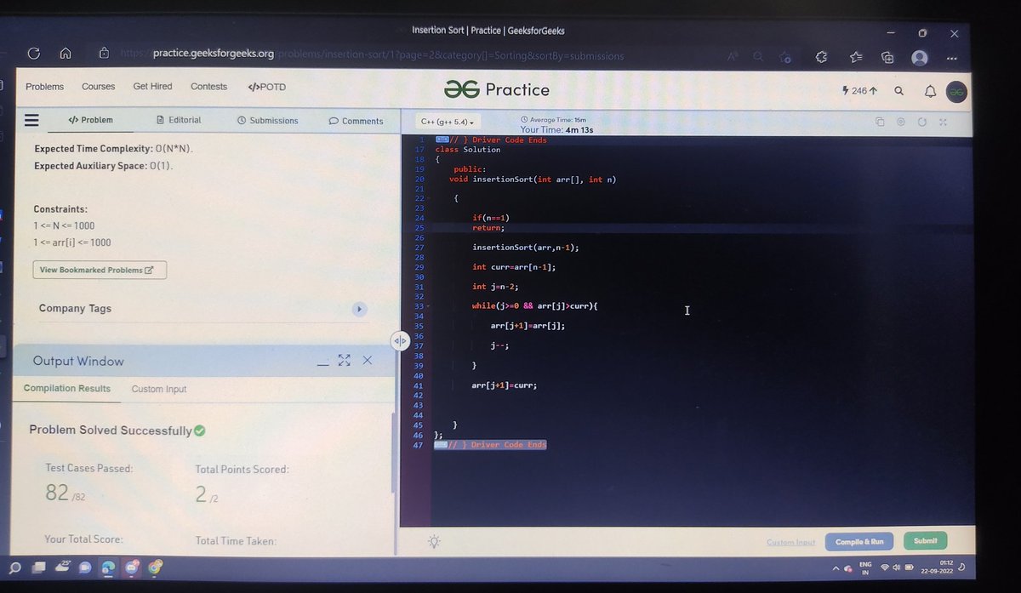Open GeeksforGeeks user profile avatar
This screenshot has height=593, width=1021.
coord(956,92)
